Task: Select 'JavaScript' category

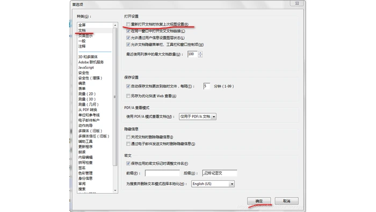Action: (x=86, y=68)
